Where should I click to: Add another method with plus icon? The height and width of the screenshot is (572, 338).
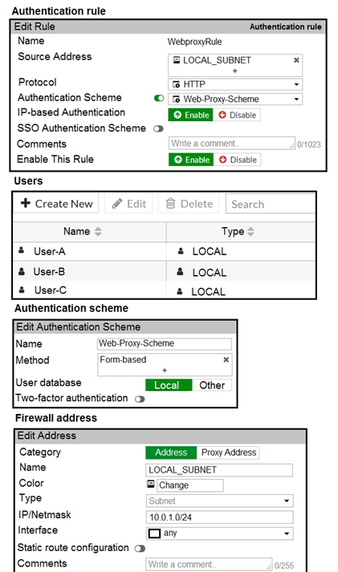[165, 371]
